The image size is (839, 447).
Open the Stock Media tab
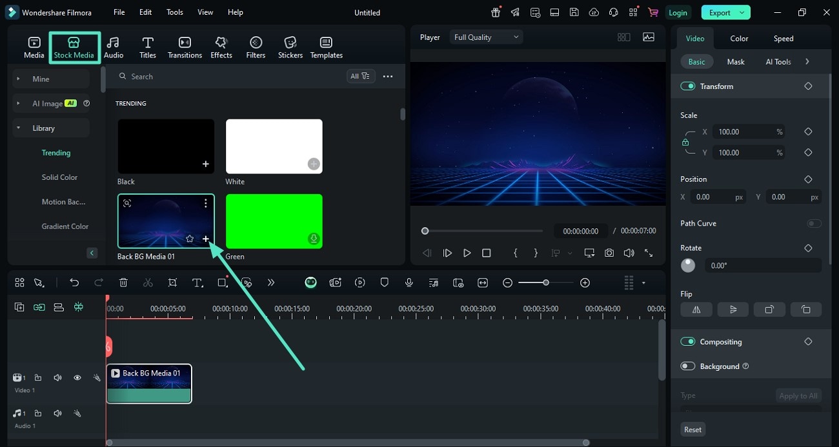point(74,48)
